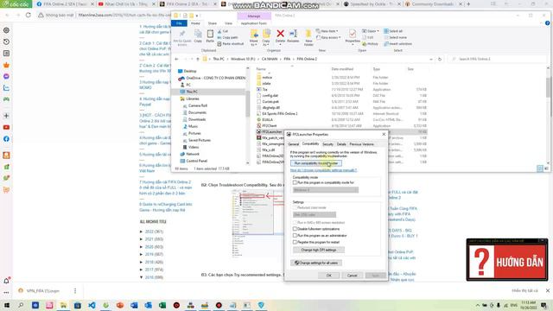
Task: Open Visual Studio Code from taskbar
Action: coord(92,305)
